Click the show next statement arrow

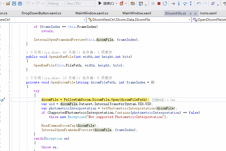173,4
